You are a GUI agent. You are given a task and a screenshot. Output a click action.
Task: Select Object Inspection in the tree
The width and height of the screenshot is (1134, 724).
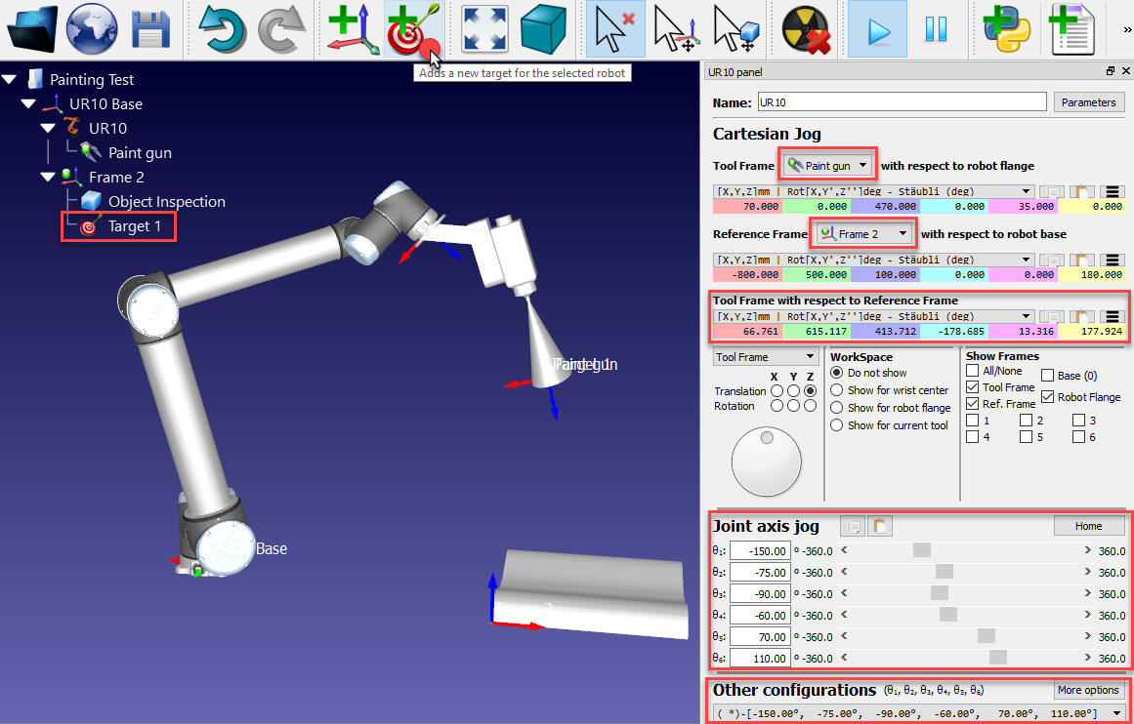tap(166, 202)
